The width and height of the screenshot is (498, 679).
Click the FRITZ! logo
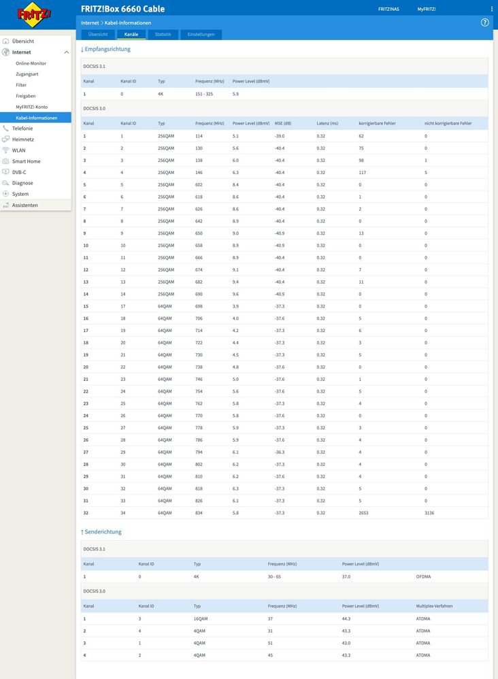(x=34, y=14)
